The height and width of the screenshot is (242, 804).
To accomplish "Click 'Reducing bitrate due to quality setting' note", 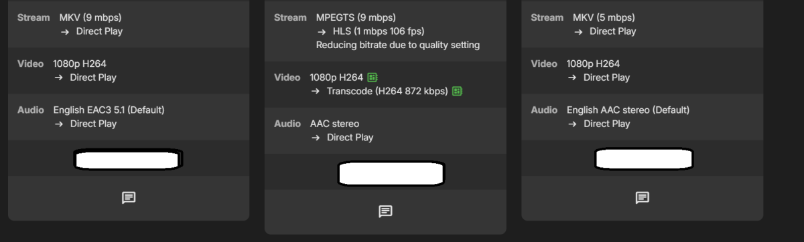I will tap(397, 45).
